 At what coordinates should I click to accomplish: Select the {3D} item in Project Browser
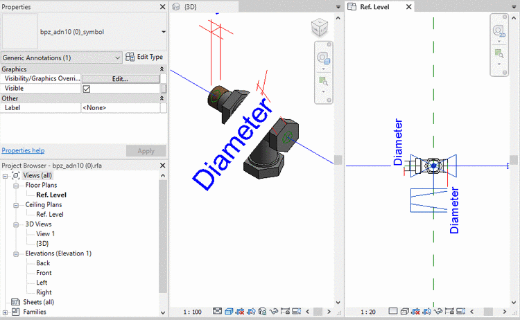click(42, 244)
